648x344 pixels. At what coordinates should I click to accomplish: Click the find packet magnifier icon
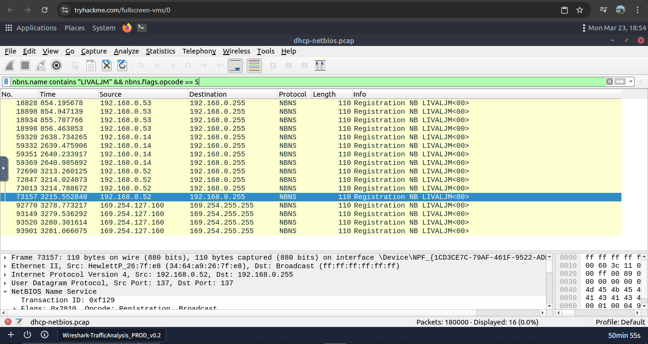142,65
